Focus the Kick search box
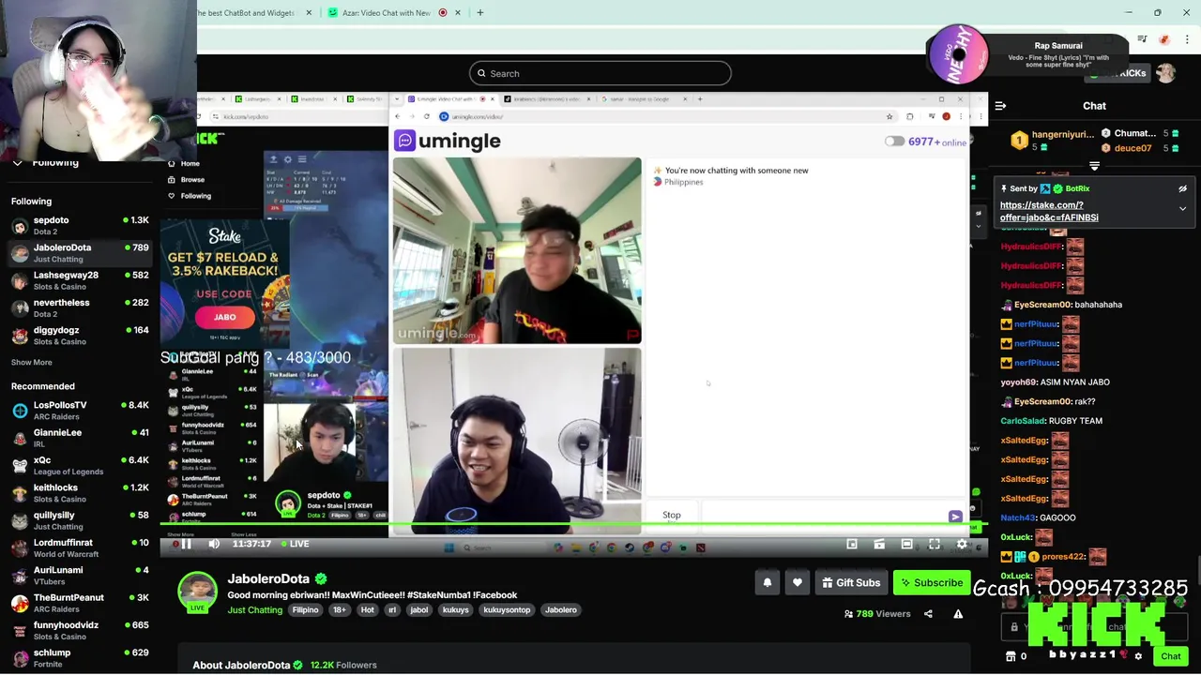 pos(600,73)
